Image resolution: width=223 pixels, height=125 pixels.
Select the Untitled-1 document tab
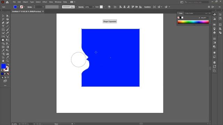26,11
